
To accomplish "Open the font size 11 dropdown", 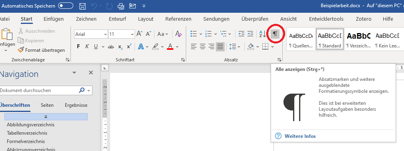I will (x=132, y=34).
